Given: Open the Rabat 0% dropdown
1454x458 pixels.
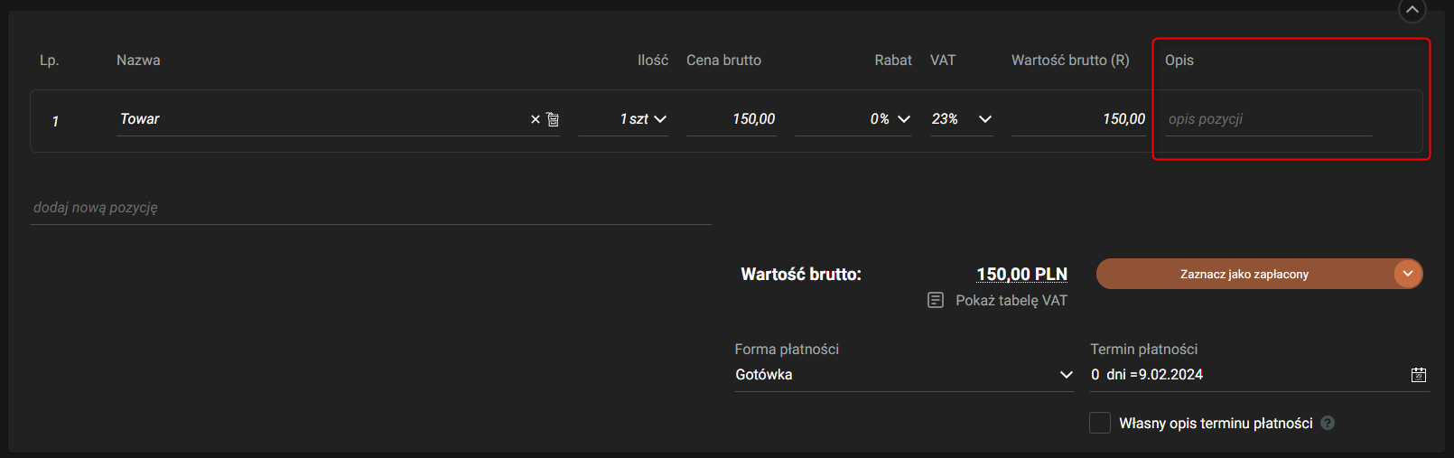Looking at the screenshot, I should tap(904, 119).
